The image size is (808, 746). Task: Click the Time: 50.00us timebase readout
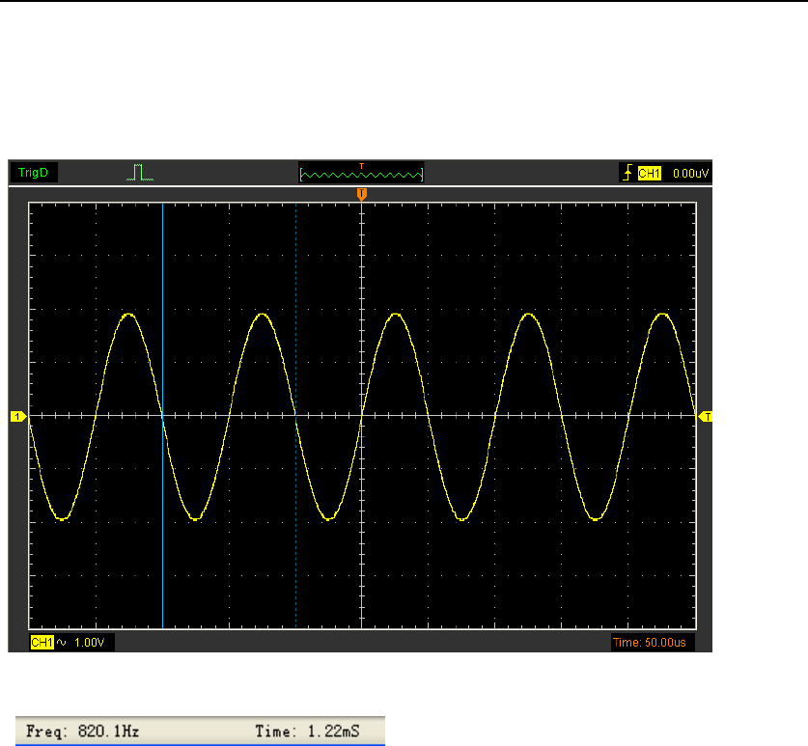(x=650, y=643)
